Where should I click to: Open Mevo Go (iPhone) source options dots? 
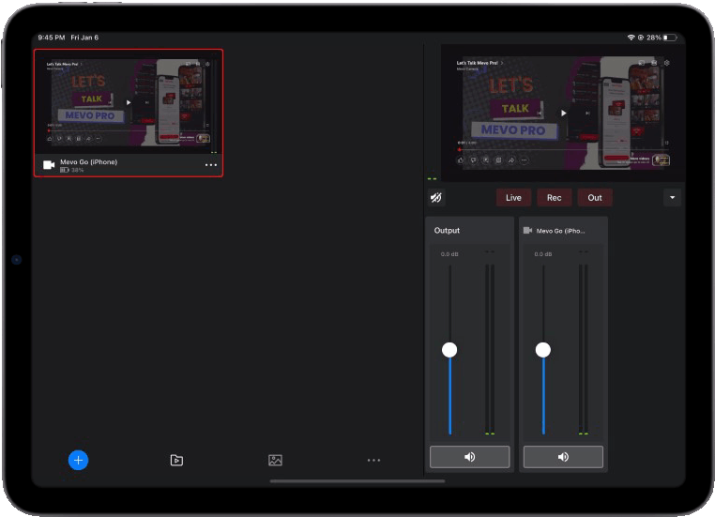[211, 165]
